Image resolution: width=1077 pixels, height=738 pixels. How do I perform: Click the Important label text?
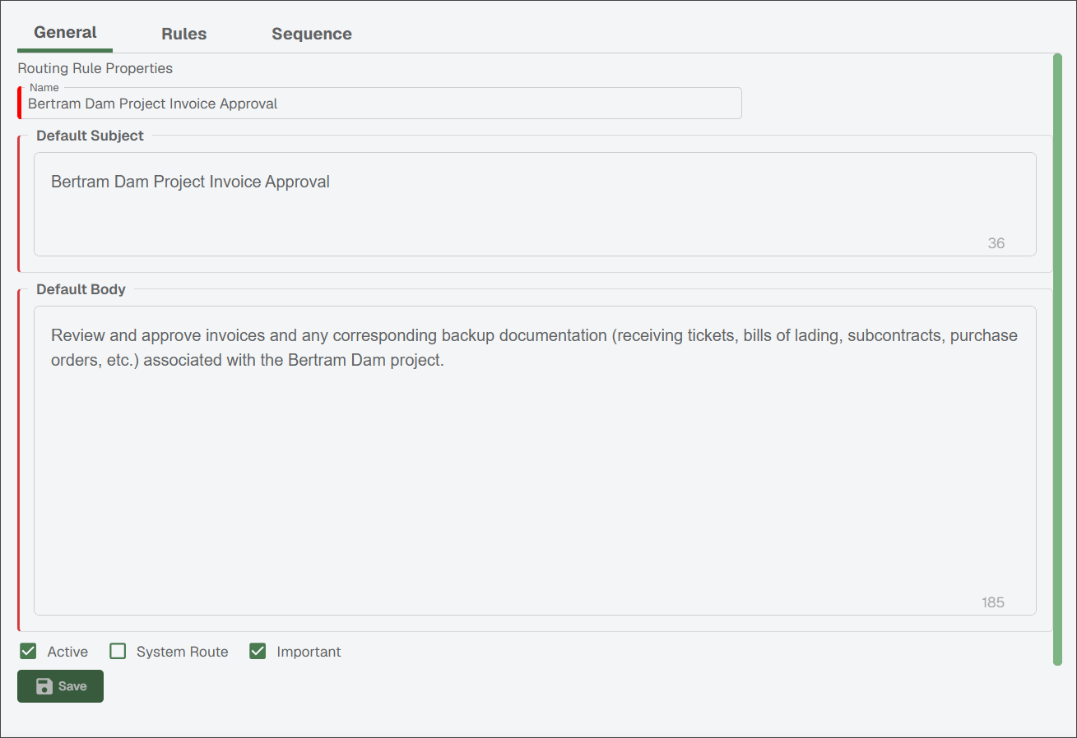[x=309, y=652]
